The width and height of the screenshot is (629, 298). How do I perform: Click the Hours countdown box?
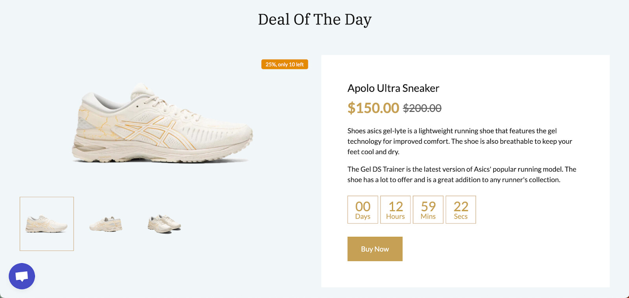[395, 210]
